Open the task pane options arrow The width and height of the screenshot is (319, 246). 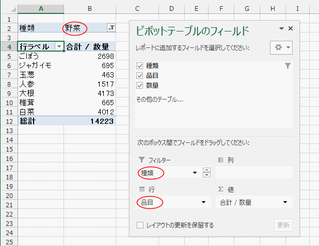[281, 29]
